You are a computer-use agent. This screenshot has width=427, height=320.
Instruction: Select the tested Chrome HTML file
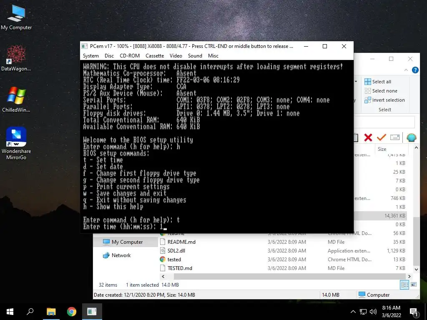(x=174, y=259)
